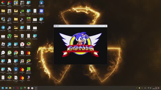Open the MoodleVPN installer icon
Image resolution: width=161 pixels, height=90 pixels.
pos(16,44)
